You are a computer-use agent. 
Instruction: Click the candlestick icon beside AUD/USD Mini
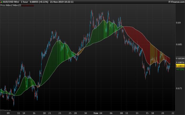pos(1,2)
